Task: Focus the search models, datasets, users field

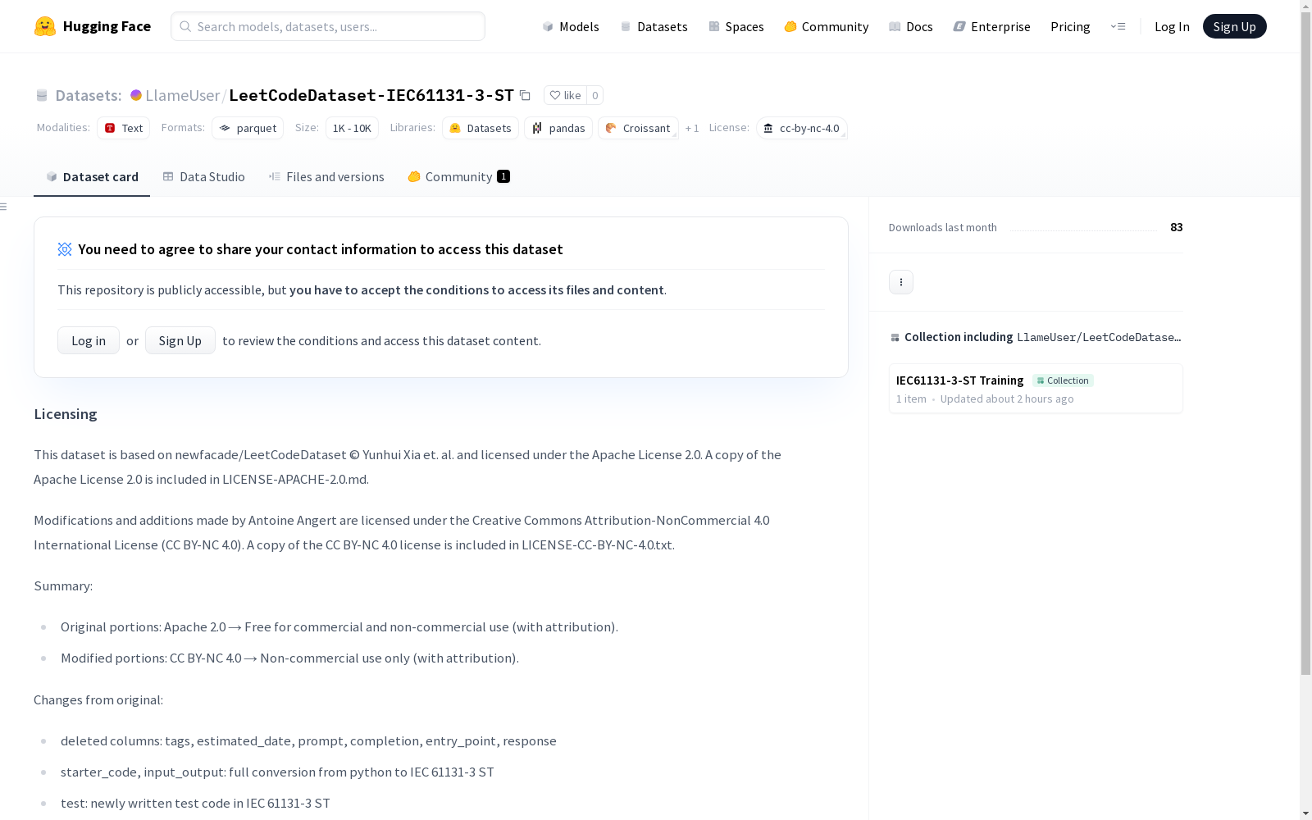Action: [x=328, y=26]
